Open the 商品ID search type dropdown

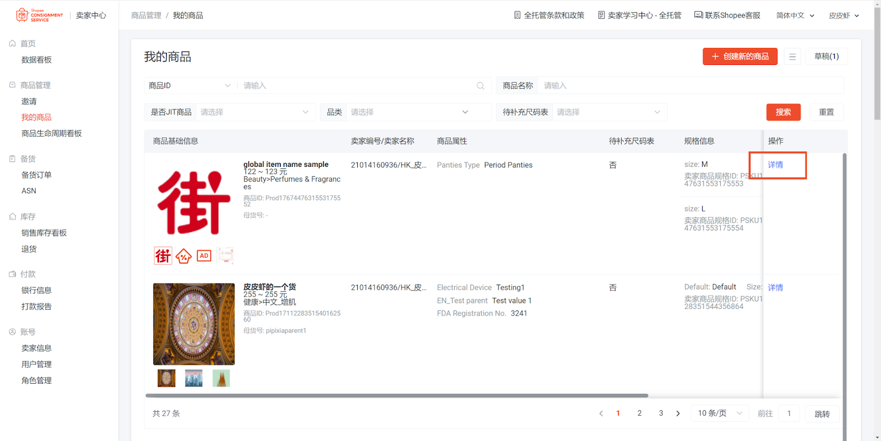click(189, 86)
